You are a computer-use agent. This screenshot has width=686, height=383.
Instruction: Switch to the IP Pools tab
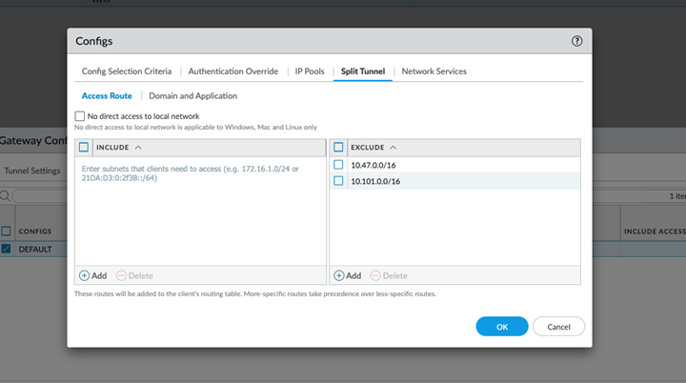310,71
